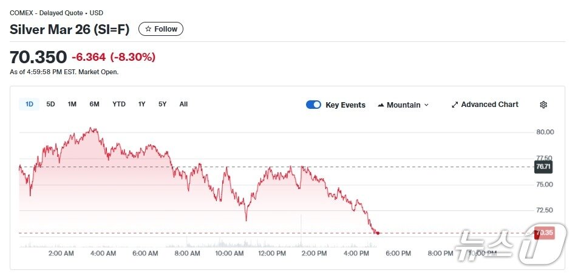
Task: Select the 1M range tab
Action: pyautogui.click(x=72, y=104)
